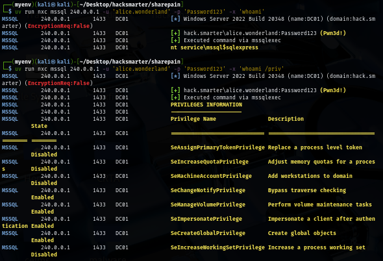This screenshot has height=261, width=383.
Task: Click the 'Privilege Name' column header
Action: coord(193,119)
